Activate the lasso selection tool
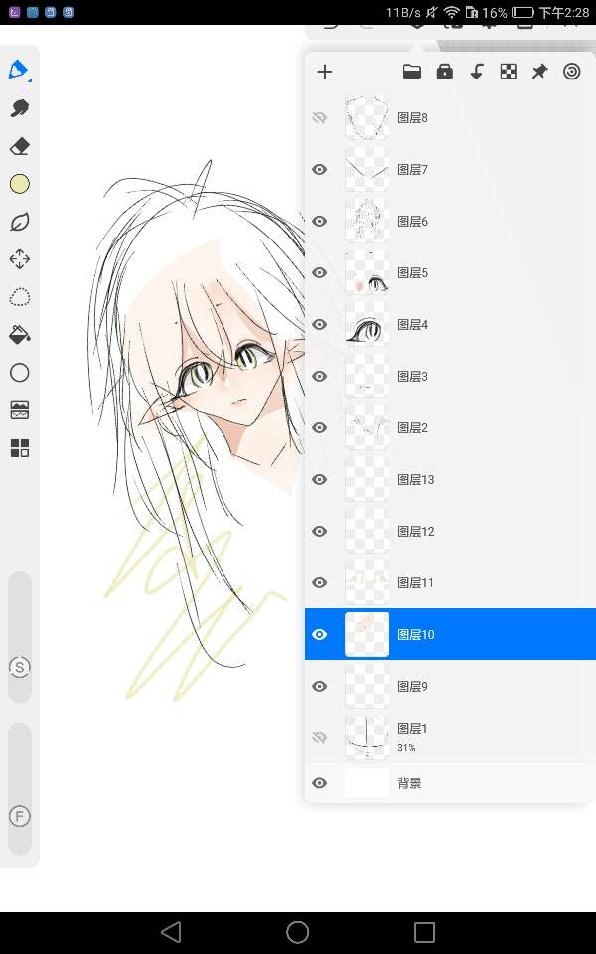The width and height of the screenshot is (596, 954). tap(19, 297)
